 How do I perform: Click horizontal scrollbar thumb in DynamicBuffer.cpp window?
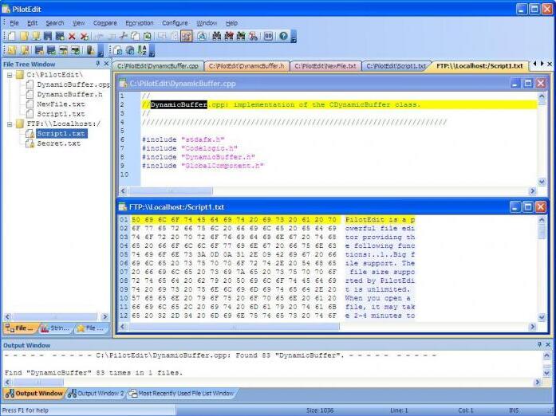click(170, 191)
